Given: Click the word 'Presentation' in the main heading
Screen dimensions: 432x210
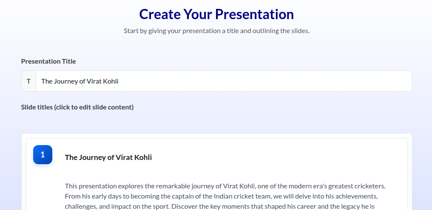Looking at the screenshot, I should 254,14.
